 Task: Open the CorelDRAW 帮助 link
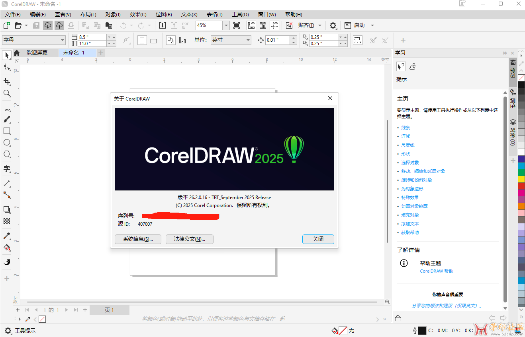coord(437,271)
